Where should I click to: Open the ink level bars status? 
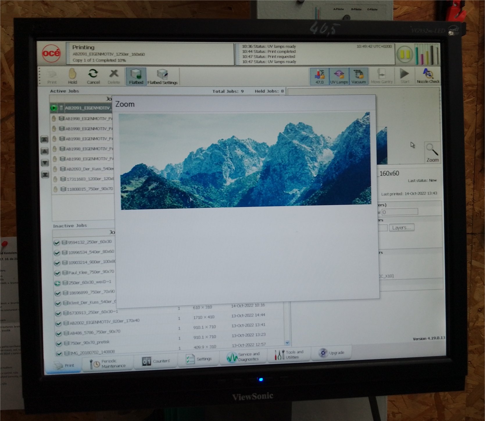point(427,54)
